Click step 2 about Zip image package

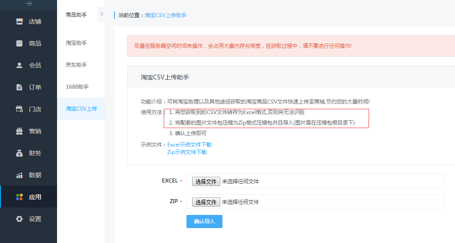click(262, 123)
